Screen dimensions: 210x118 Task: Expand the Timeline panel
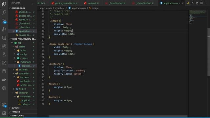pos(23,112)
